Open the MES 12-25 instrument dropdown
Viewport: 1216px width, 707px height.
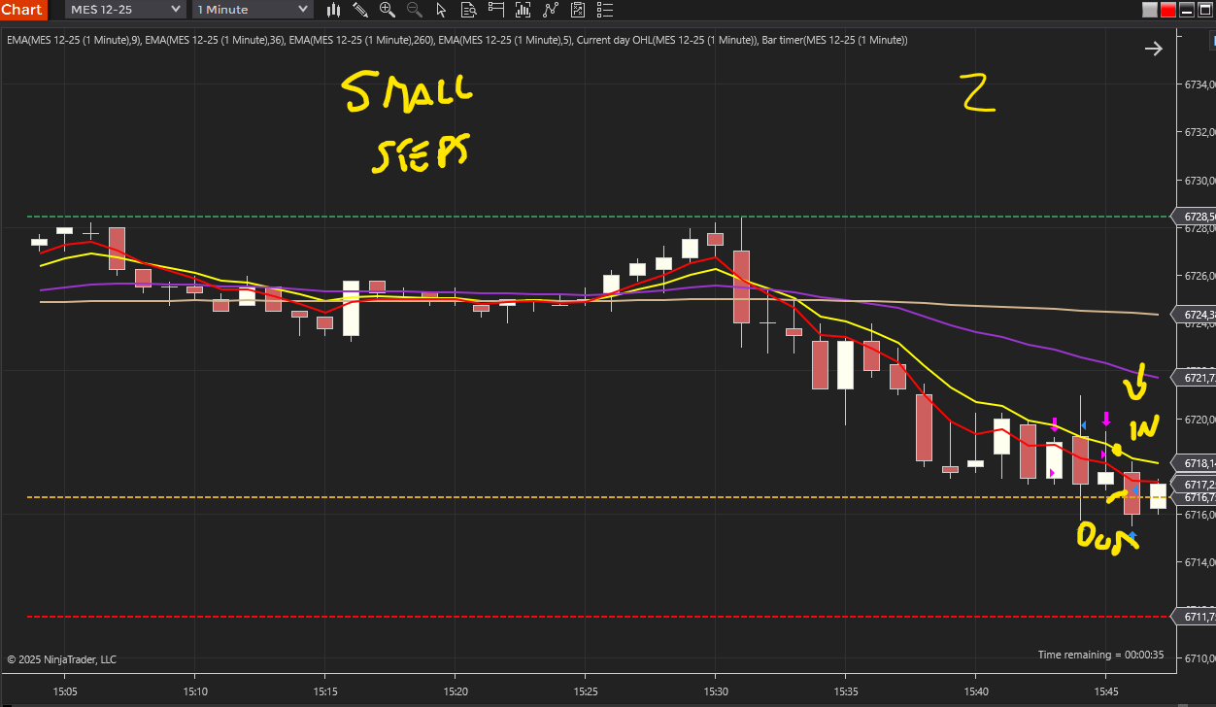point(125,9)
